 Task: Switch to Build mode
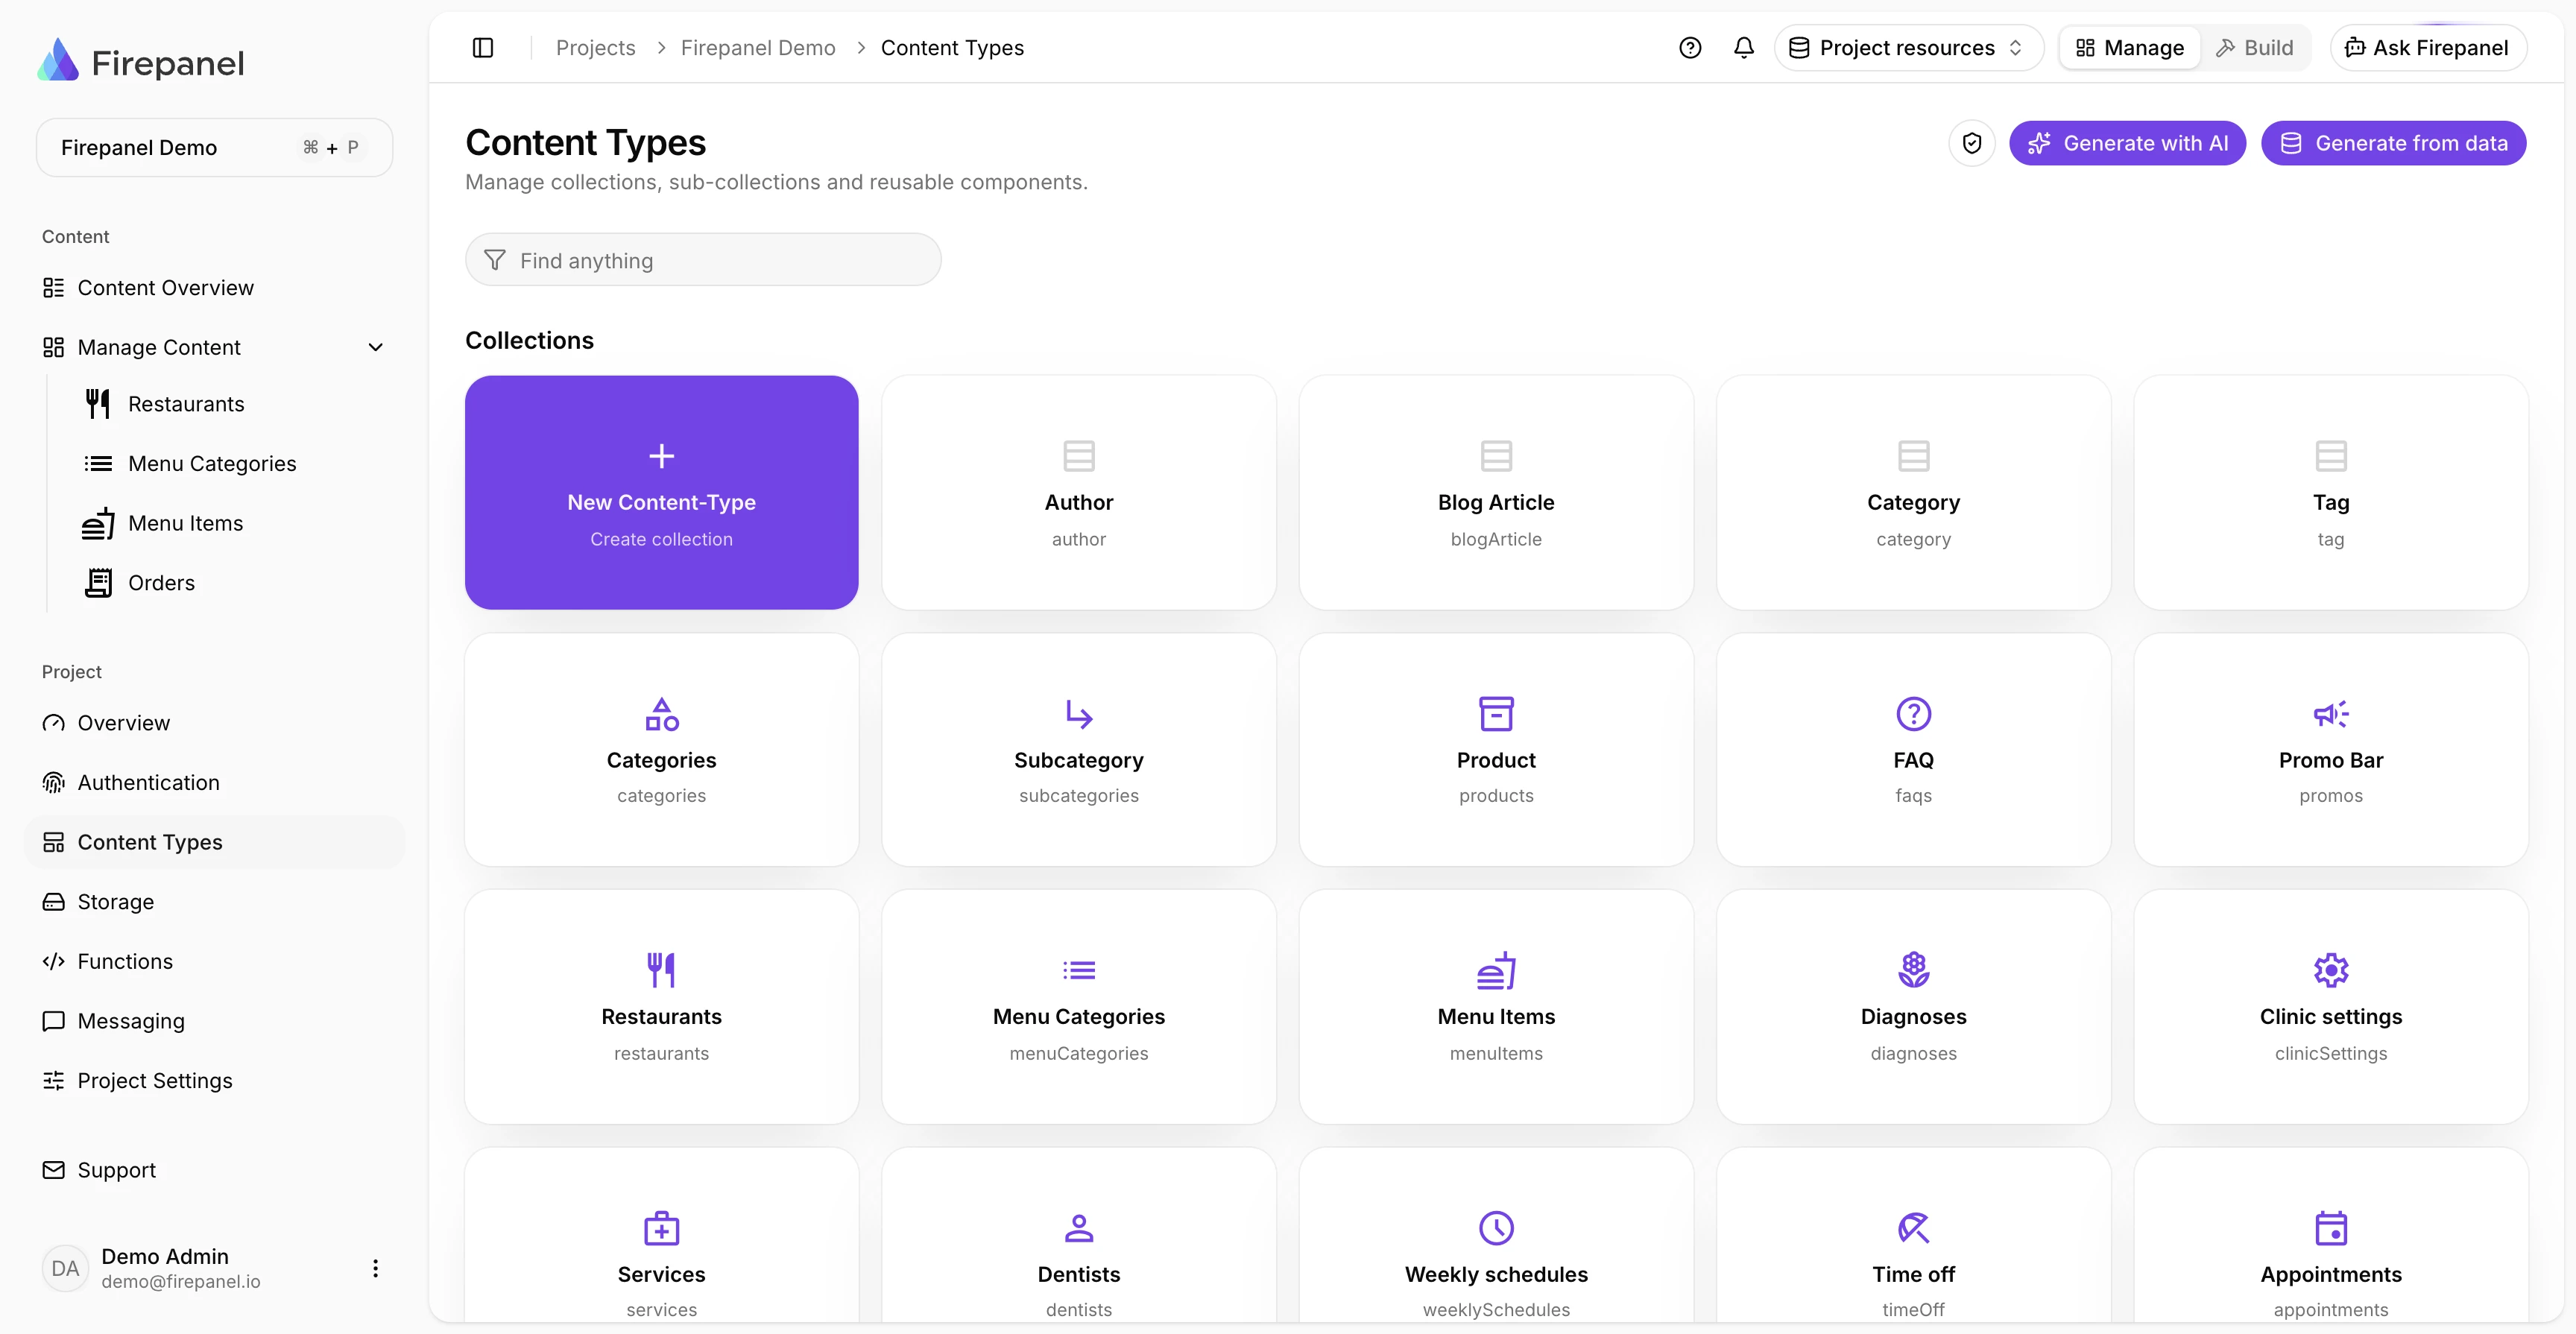(x=2254, y=47)
